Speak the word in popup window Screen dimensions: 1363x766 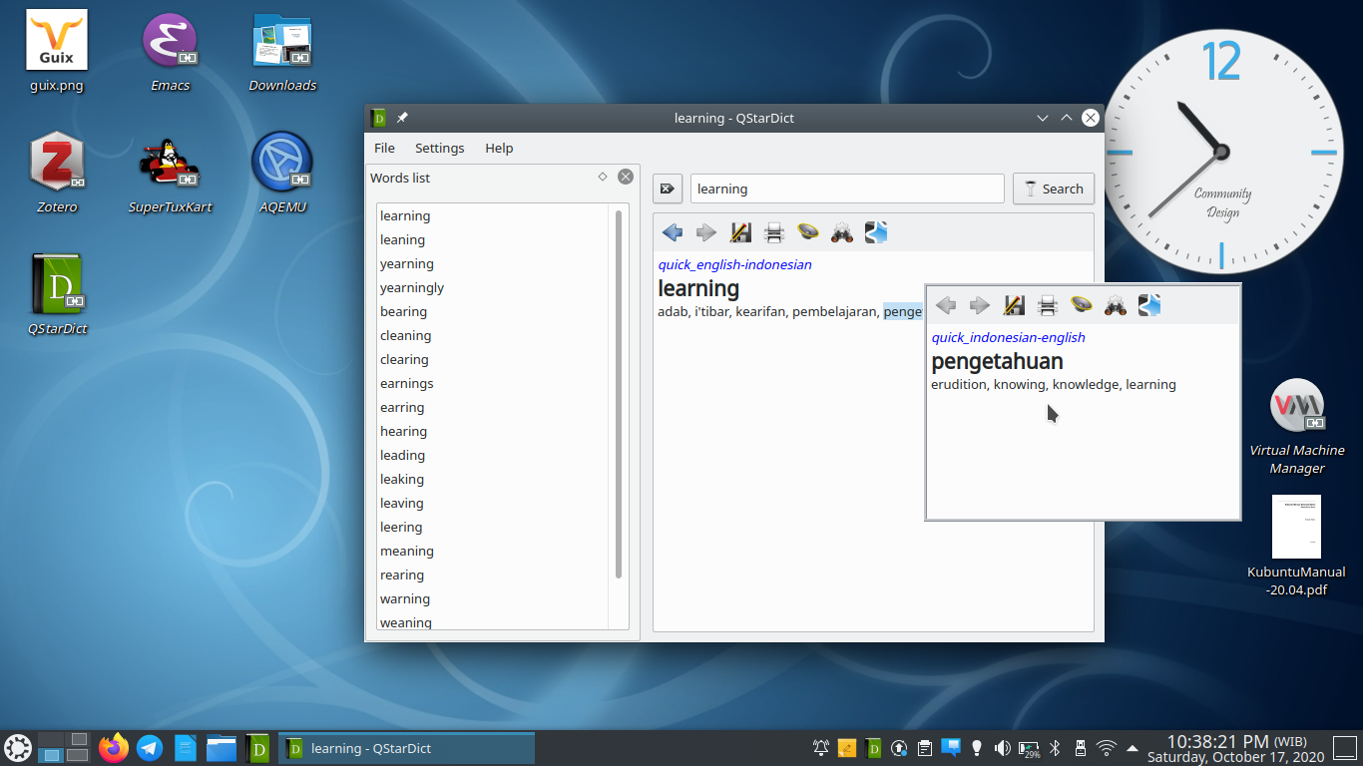pos(1082,305)
